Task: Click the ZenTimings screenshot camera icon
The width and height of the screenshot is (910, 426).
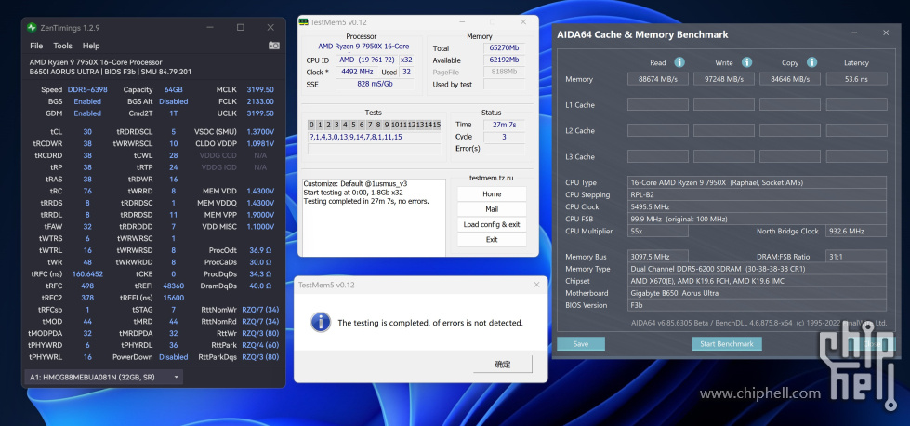Action: point(274,46)
